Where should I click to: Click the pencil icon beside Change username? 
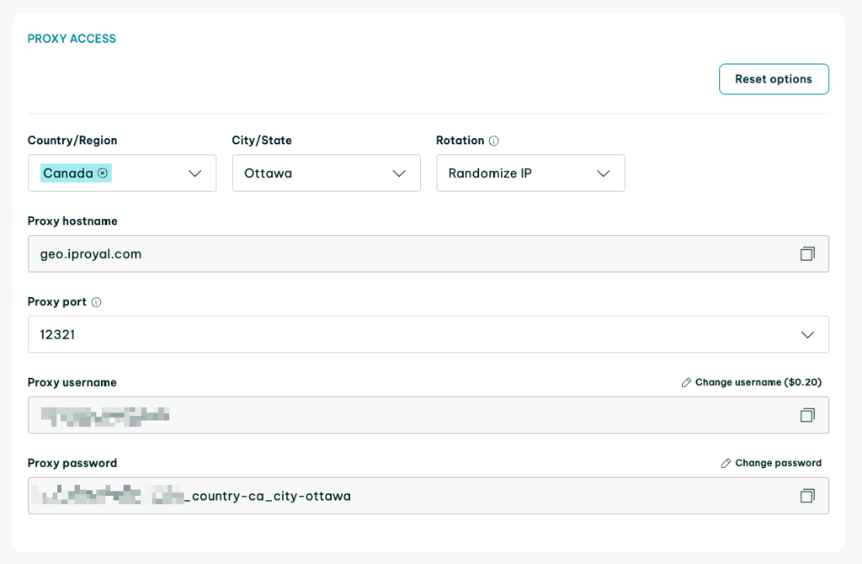tap(686, 383)
